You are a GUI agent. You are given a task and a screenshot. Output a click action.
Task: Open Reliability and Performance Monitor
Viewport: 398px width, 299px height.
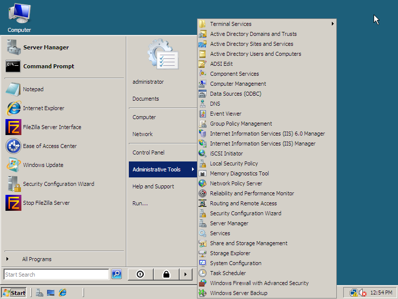(x=267, y=193)
